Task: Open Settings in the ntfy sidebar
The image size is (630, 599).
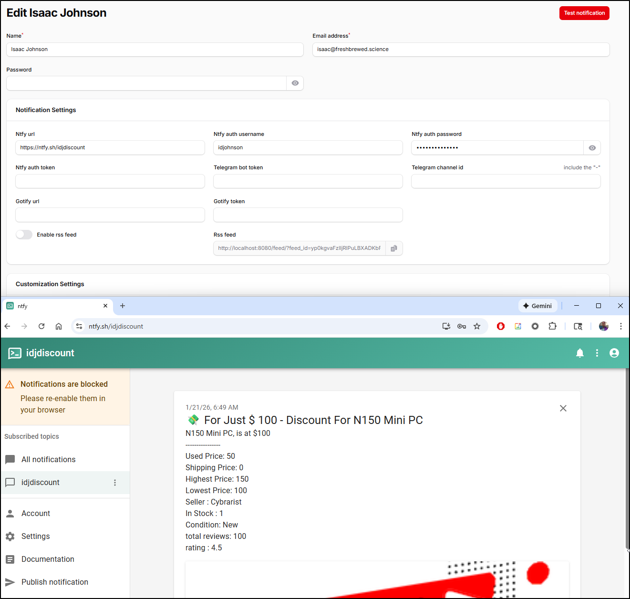Action: point(35,536)
